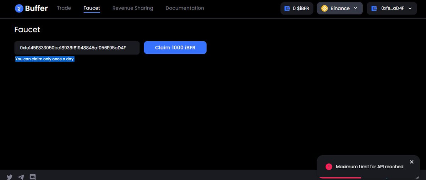Click the 0 $iBFR balance button
Image resolution: width=426 pixels, height=180 pixels.
tap(297, 8)
